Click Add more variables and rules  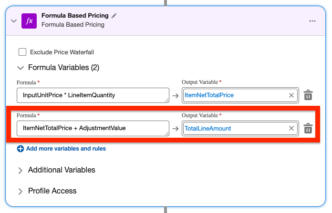[66, 149]
